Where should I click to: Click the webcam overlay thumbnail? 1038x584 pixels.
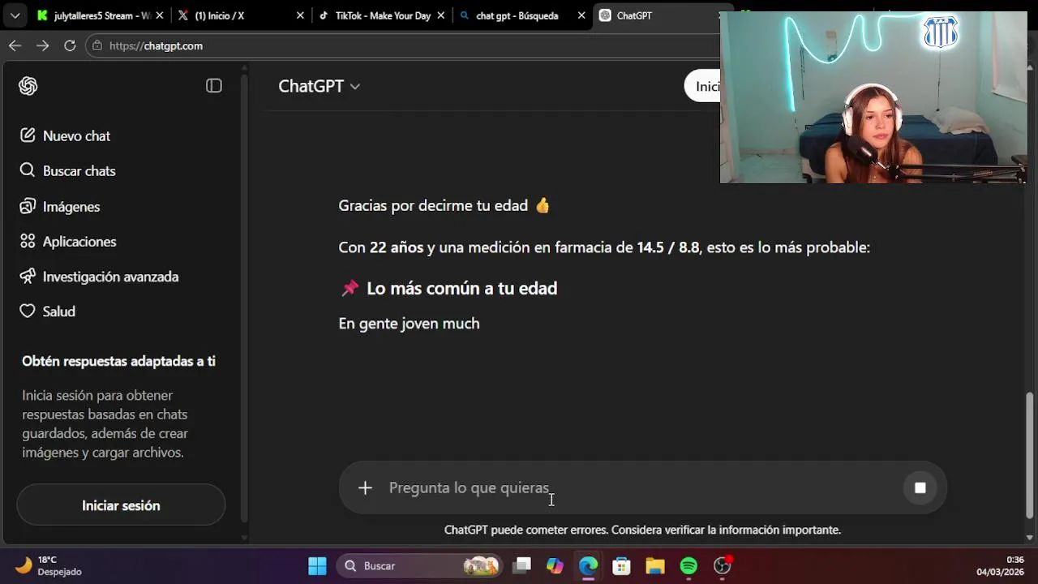click(873, 97)
